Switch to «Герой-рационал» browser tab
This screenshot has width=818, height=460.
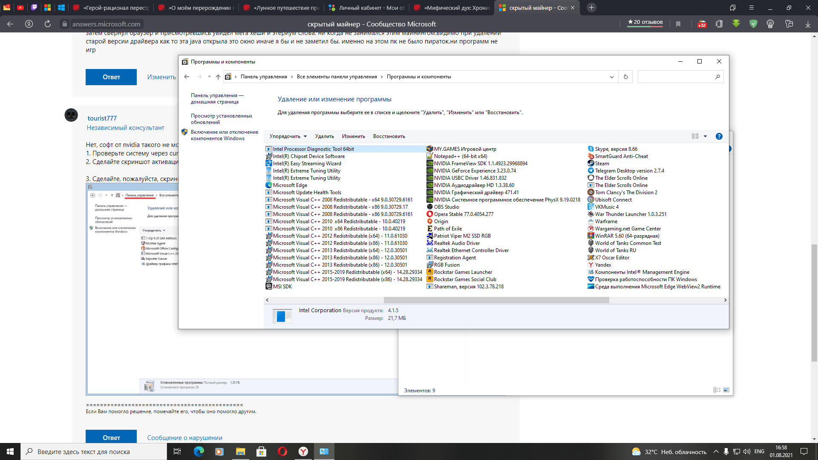pyautogui.click(x=111, y=8)
